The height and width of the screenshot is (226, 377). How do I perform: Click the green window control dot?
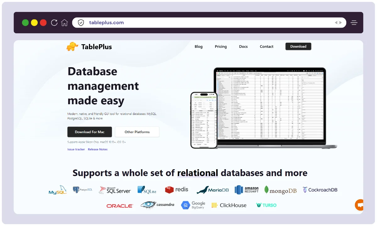tap(25, 23)
